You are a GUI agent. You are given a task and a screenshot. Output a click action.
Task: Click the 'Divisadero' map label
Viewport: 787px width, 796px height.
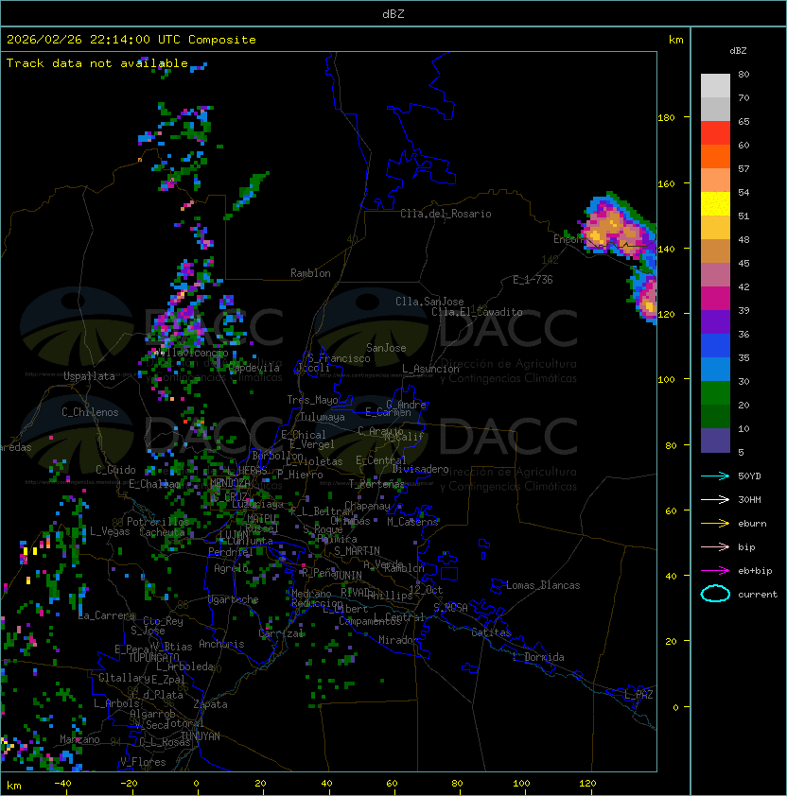click(x=421, y=469)
